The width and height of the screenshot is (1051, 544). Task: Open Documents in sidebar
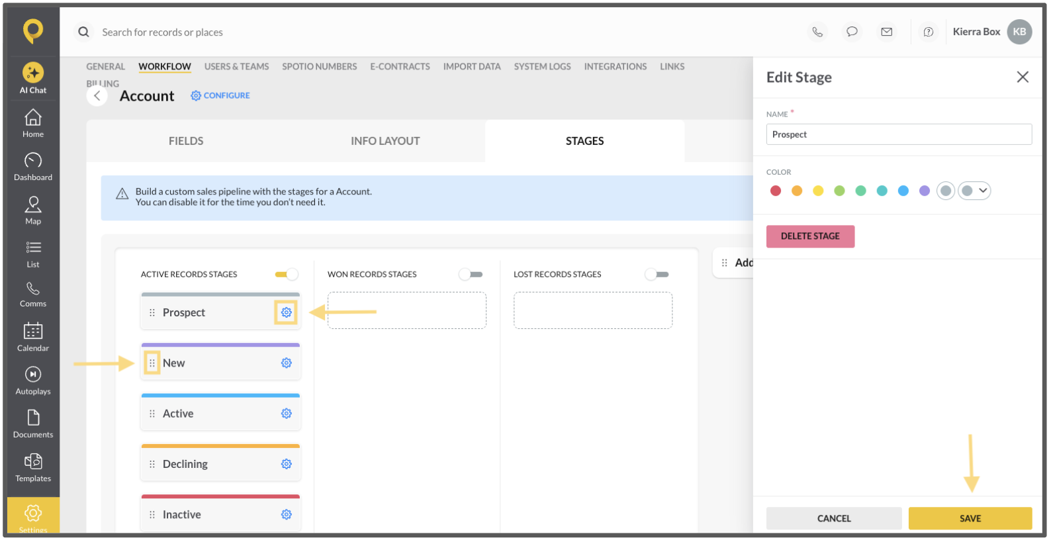(x=33, y=424)
